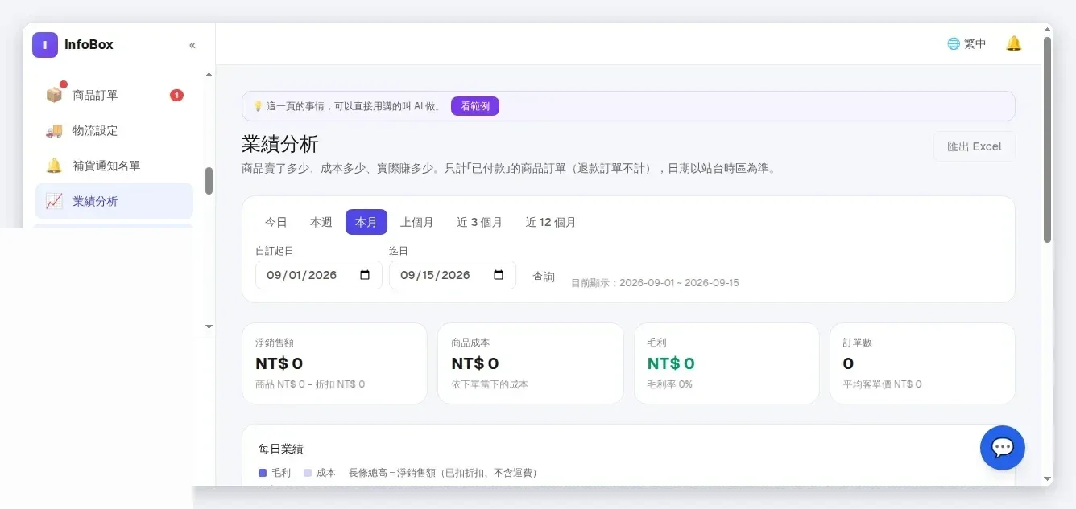Image resolution: width=1076 pixels, height=509 pixels.
Task: Click sidebar scroll down arrow
Action: pos(209,326)
